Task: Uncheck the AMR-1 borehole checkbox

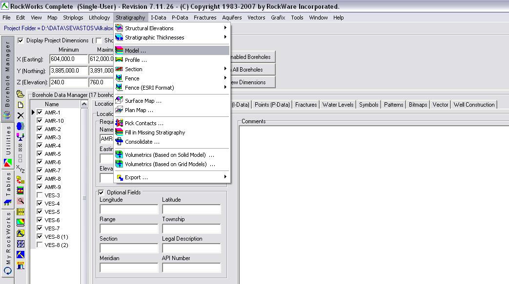Action: click(40, 112)
